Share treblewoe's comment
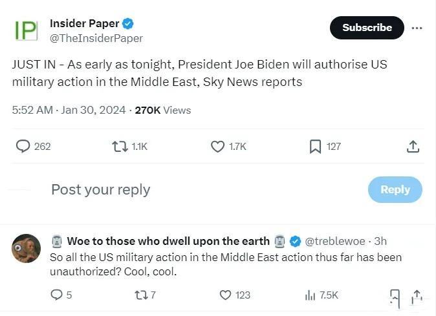The image size is (436, 316). tap(417, 297)
